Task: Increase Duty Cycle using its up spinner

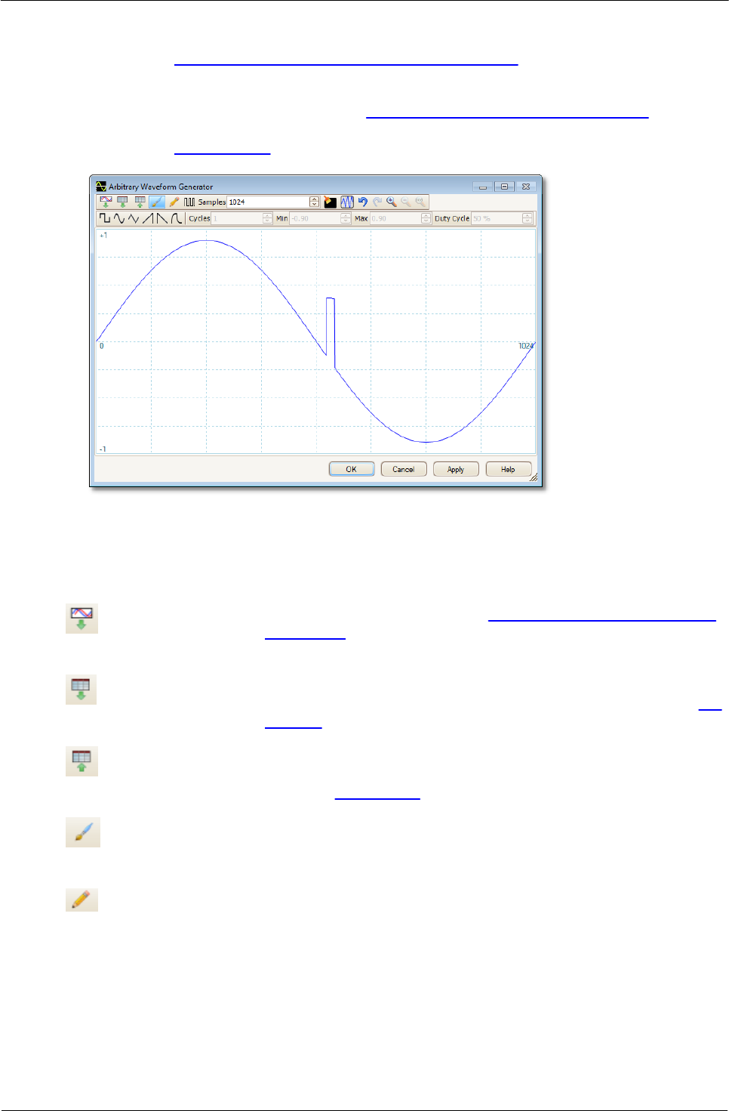Action: click(x=527, y=216)
